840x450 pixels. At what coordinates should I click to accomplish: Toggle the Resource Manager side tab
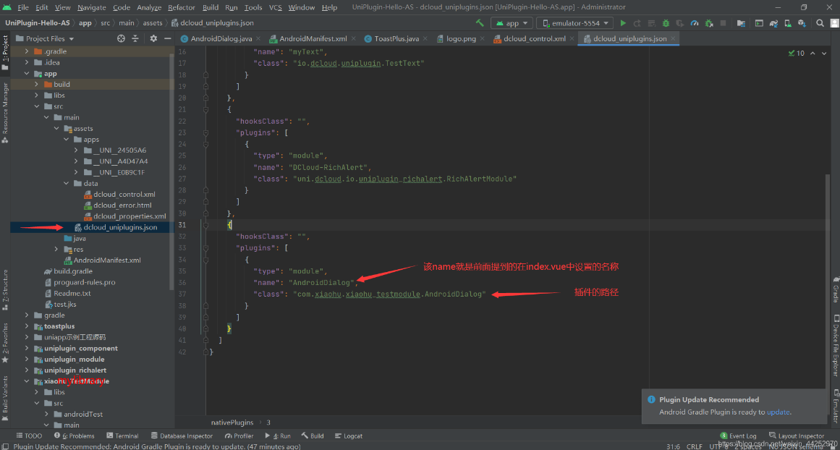tap(5, 113)
